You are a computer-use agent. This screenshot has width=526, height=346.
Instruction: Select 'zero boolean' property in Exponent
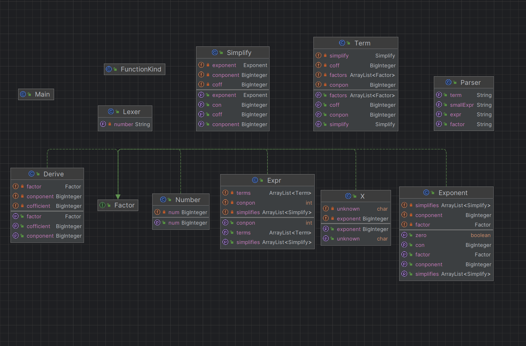(446, 235)
